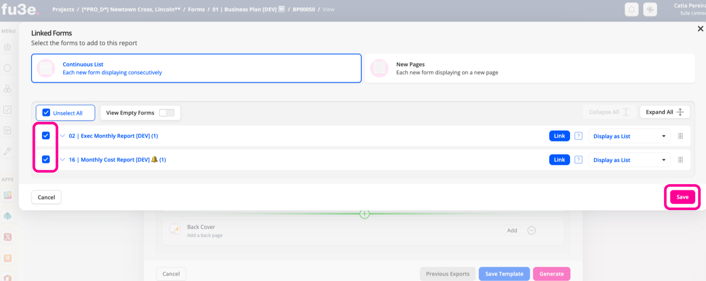Open the document list icon in sidebar
The width and height of the screenshot is (706, 281).
[x=7, y=131]
